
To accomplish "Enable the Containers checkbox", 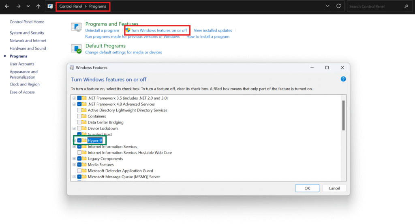I will 79,116.
